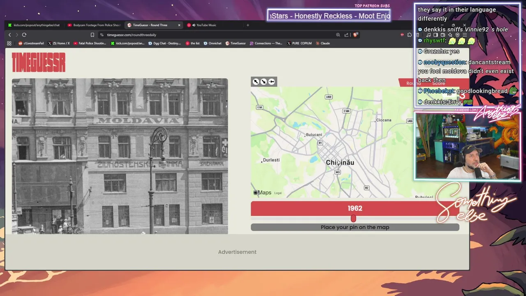This screenshot has height=296, width=526.
Task: Click the enlarge-map arrow icon
Action: (x=256, y=82)
